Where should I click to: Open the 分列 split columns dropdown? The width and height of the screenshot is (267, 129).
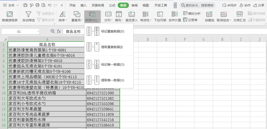pos(108,17)
